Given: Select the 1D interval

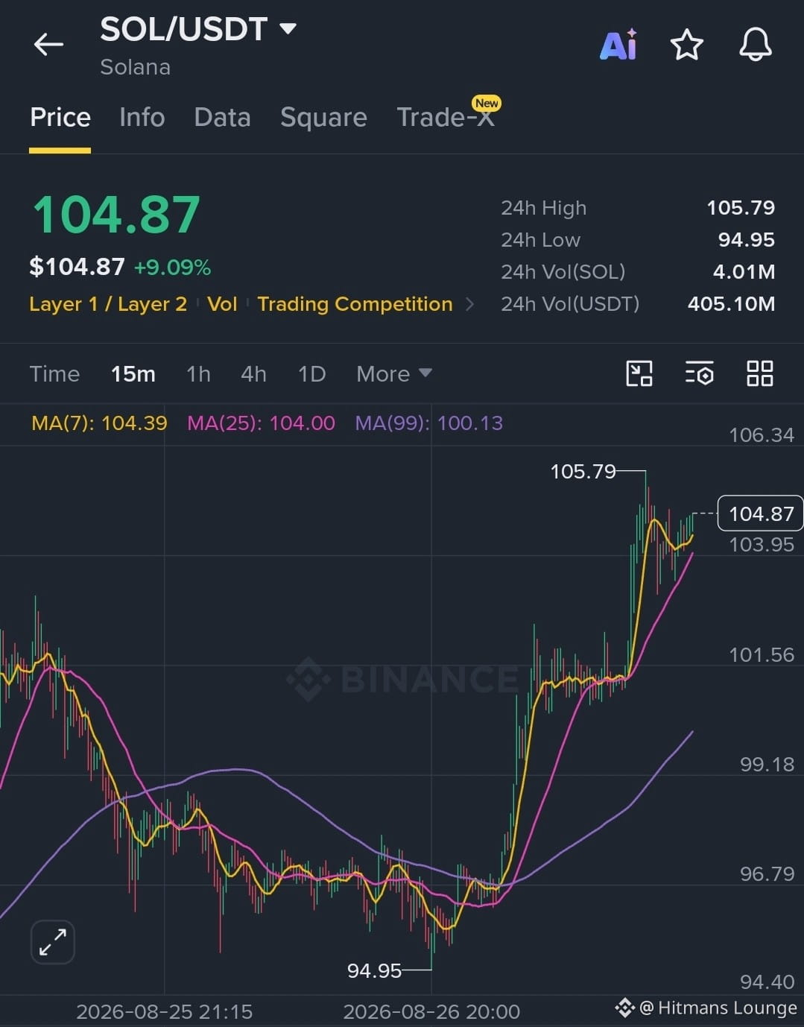Looking at the screenshot, I should pyautogui.click(x=311, y=373).
